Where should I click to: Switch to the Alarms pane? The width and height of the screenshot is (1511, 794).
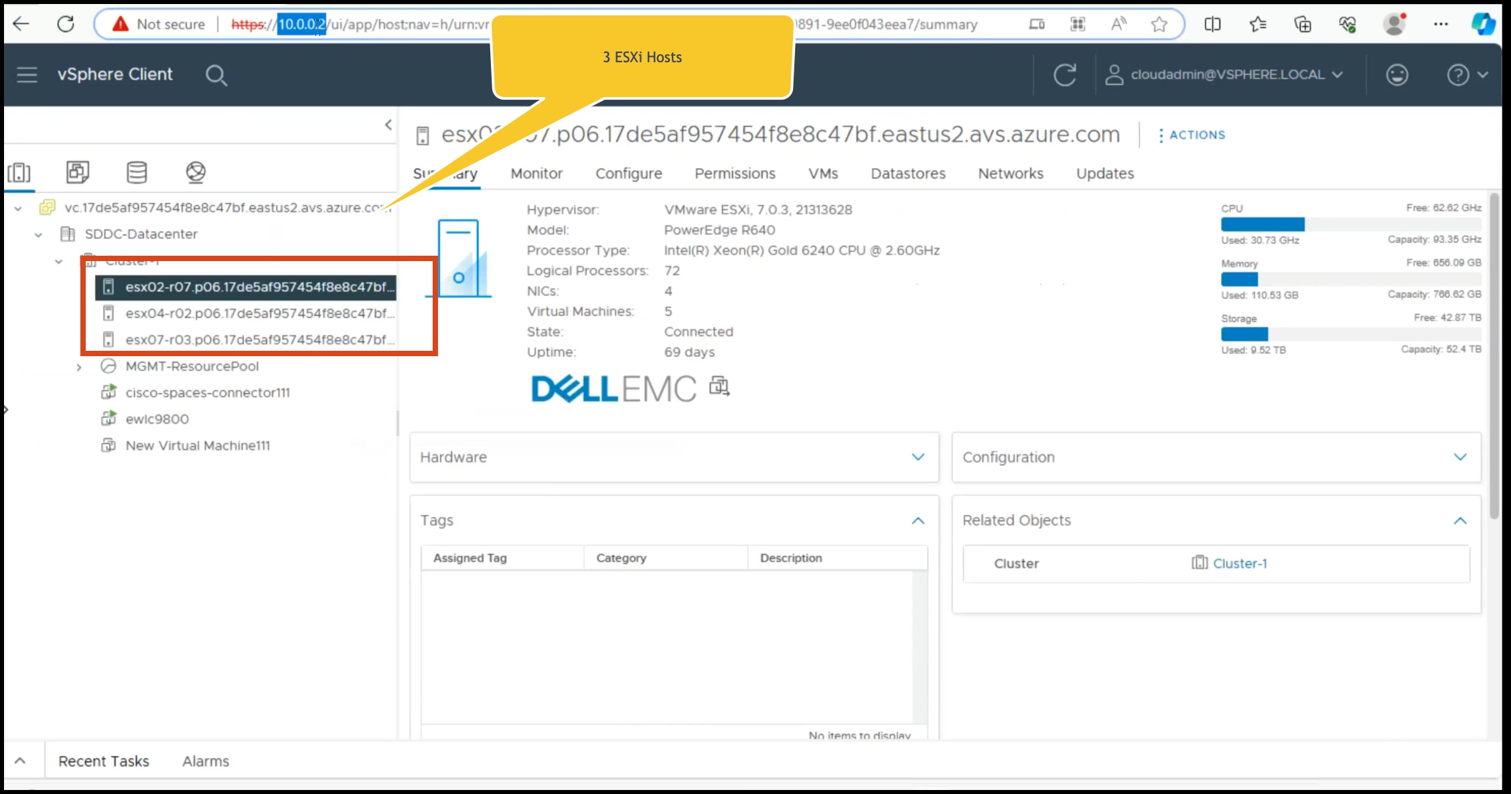205,761
